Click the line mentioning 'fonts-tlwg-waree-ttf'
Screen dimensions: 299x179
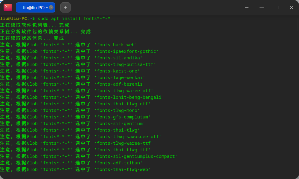[x=77, y=143]
